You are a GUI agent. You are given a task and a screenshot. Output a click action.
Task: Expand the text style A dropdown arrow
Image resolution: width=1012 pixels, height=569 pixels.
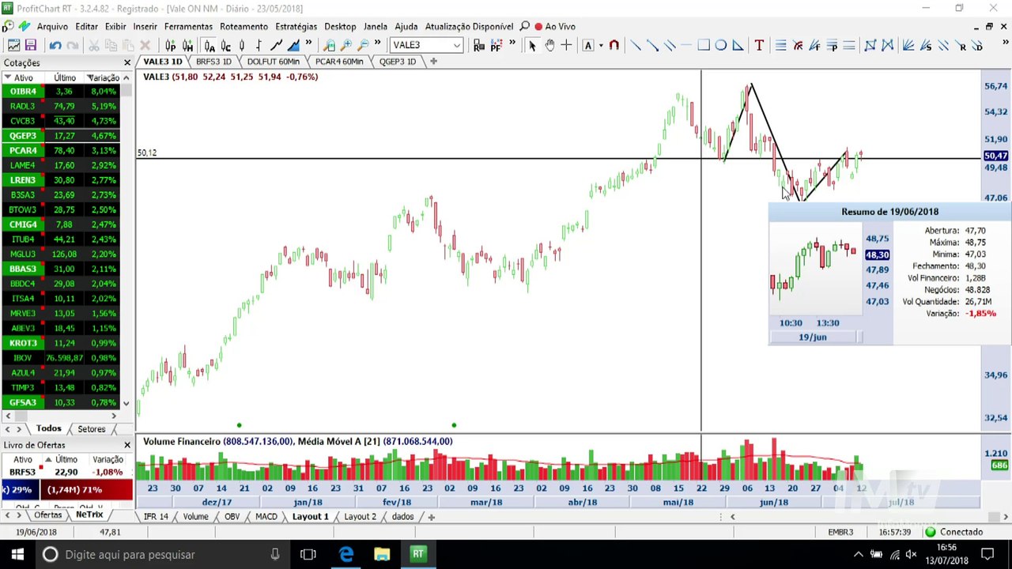tap(600, 45)
